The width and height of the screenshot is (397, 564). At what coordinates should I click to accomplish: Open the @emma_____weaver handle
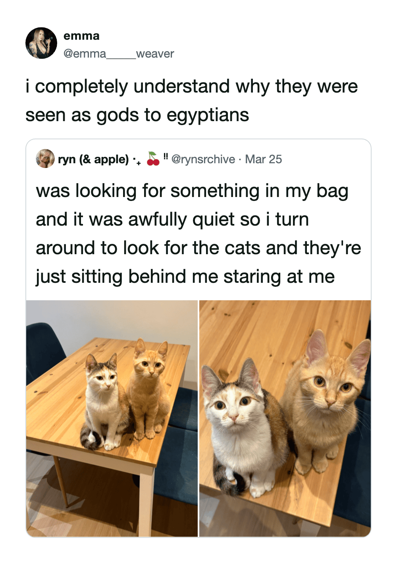point(119,54)
